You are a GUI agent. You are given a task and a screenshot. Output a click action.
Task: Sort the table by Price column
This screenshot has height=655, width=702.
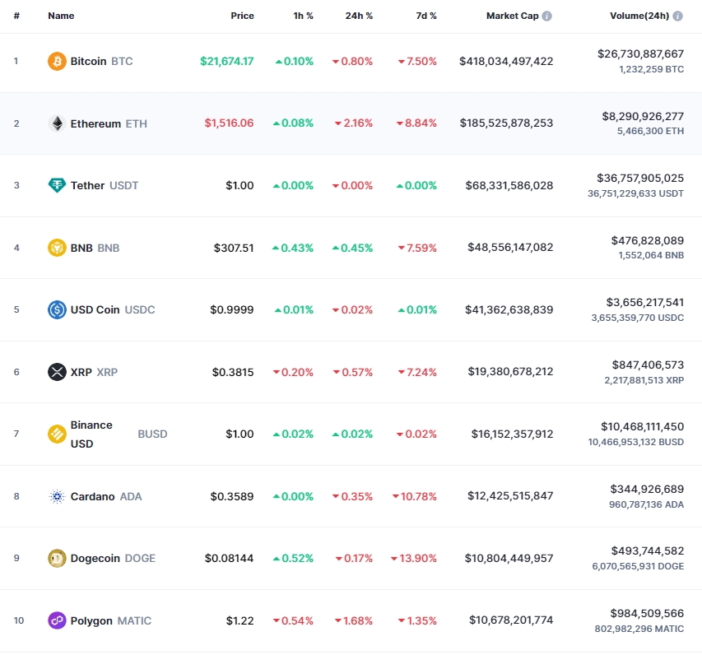(242, 16)
